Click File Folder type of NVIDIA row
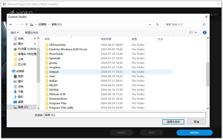Image resolution: width=223 pixels, height=139 pixels. click(x=138, y=90)
